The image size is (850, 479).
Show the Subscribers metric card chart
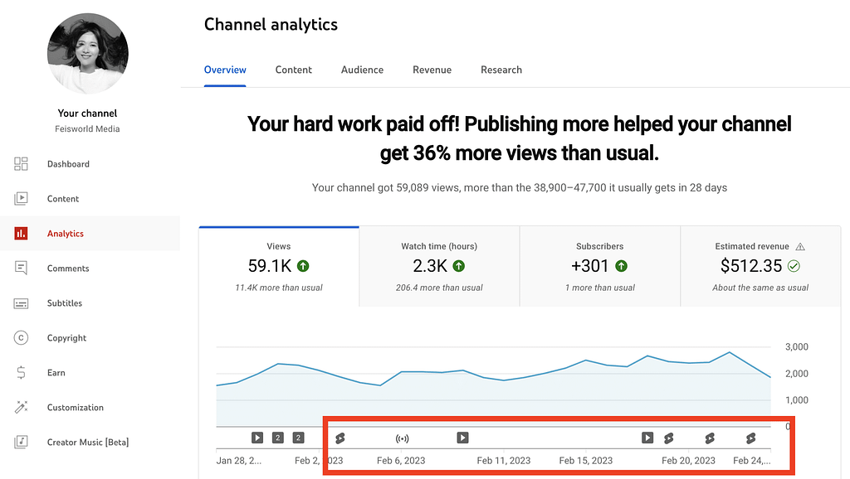coord(599,266)
